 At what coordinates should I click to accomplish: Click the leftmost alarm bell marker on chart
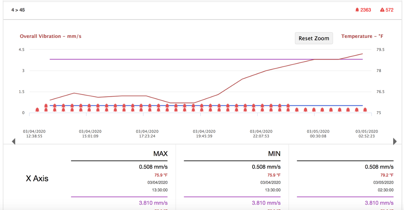point(37,110)
